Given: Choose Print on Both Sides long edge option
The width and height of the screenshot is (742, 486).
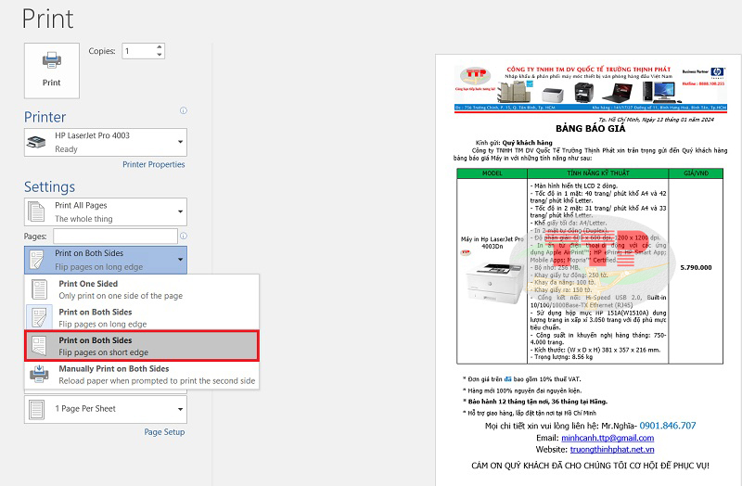Looking at the screenshot, I should (142, 317).
